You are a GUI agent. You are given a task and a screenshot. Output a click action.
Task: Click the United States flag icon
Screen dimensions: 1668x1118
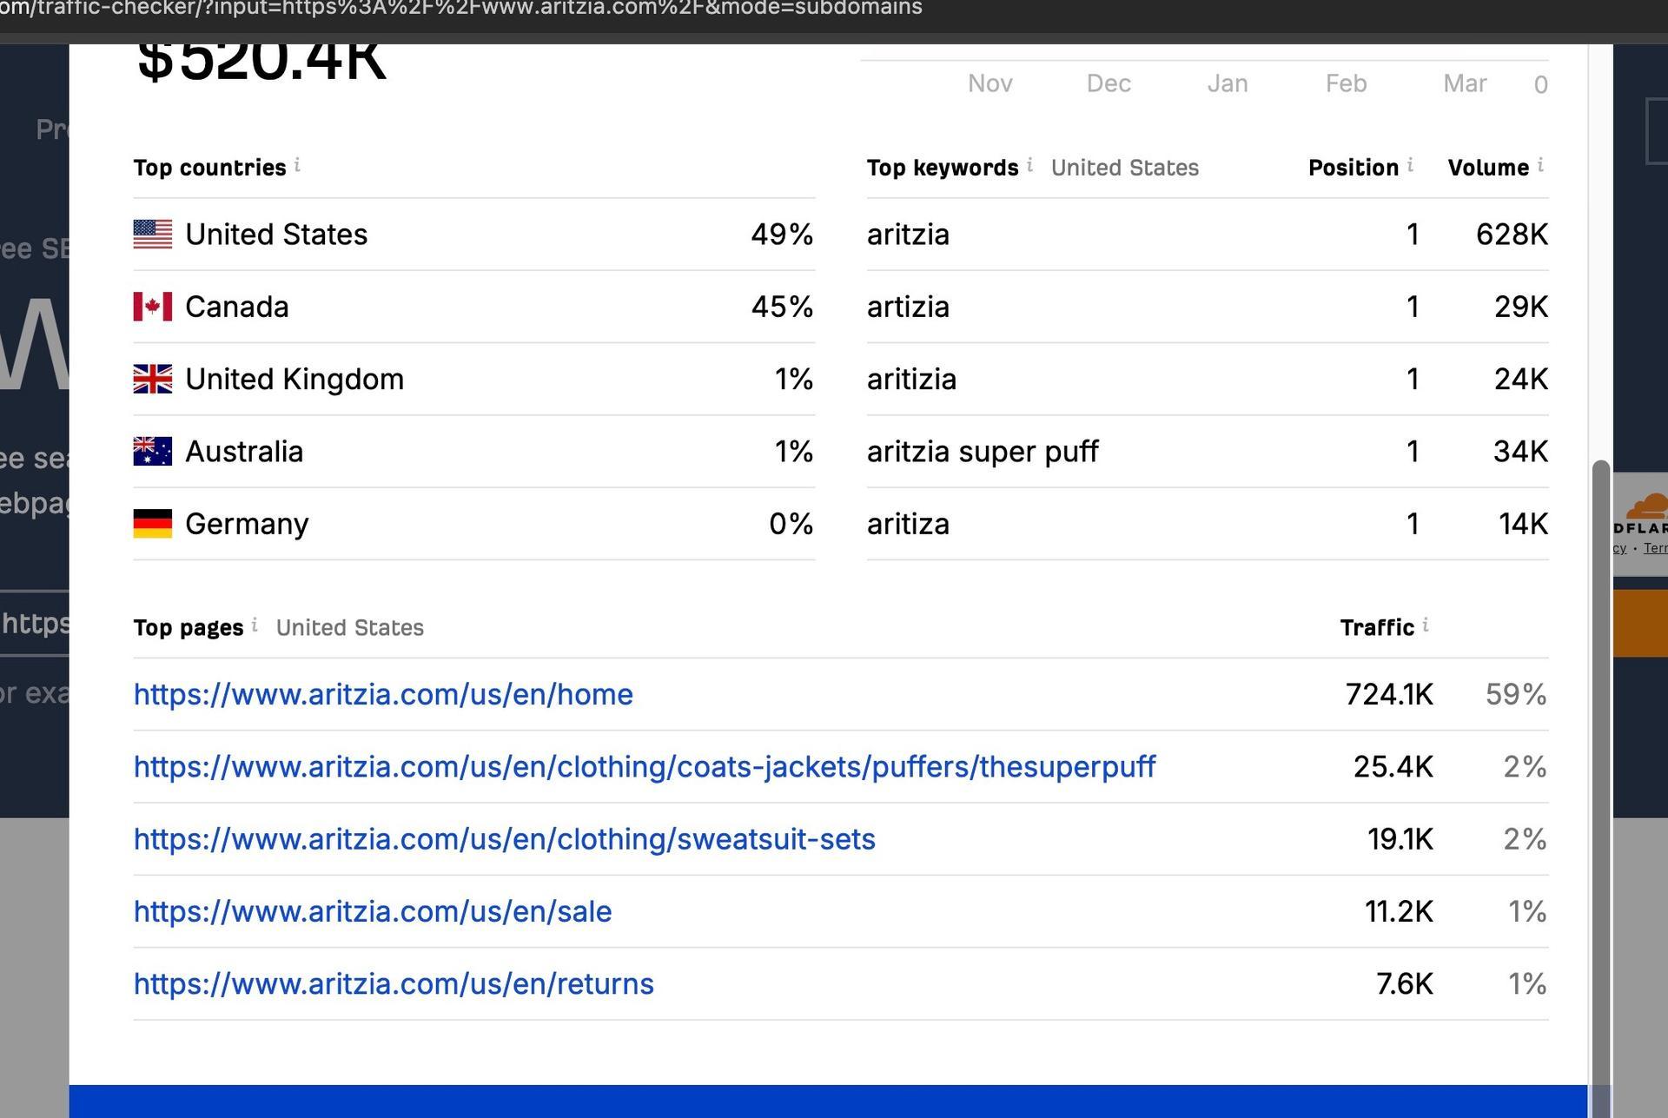coord(153,235)
